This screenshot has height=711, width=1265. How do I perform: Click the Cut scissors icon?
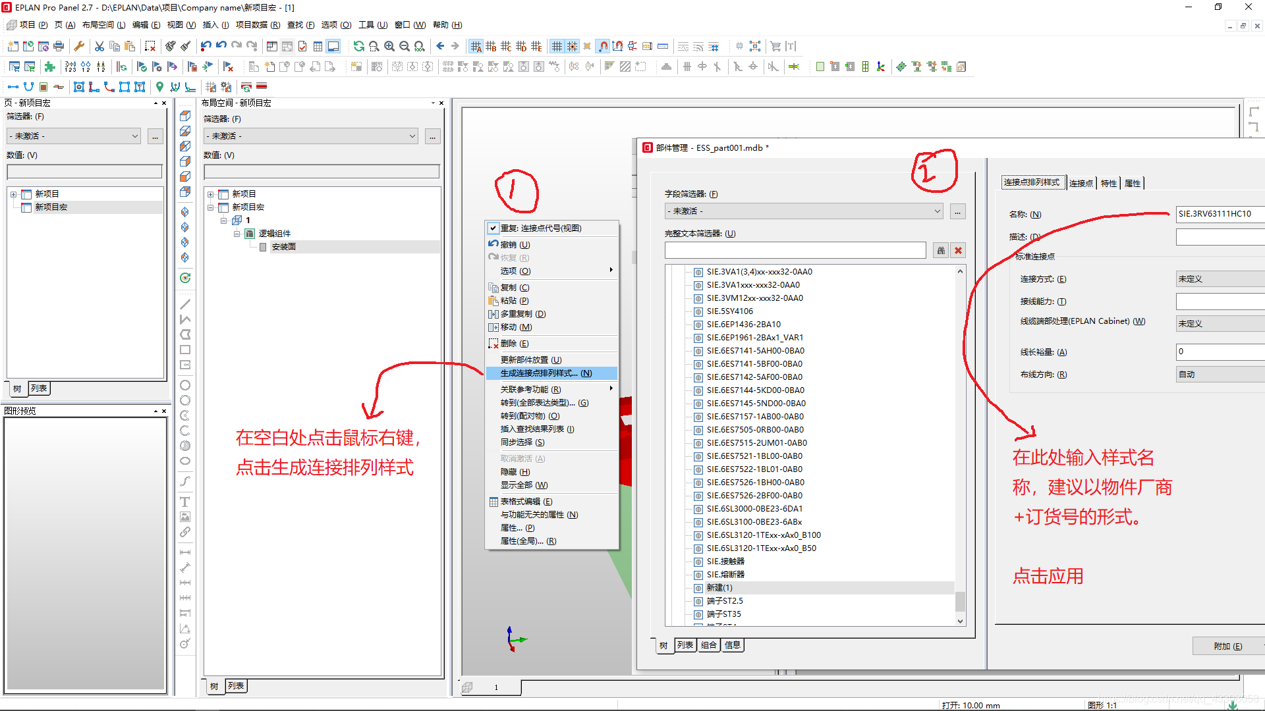click(99, 46)
